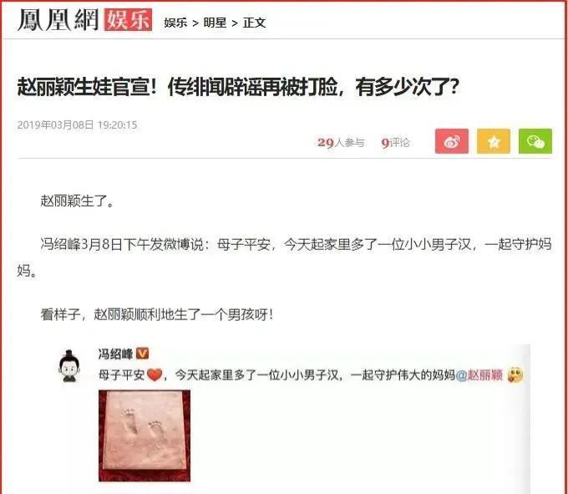Screen dimensions: 568x494
Task: Select 正文 in the breadcrumb
Action: (x=254, y=23)
